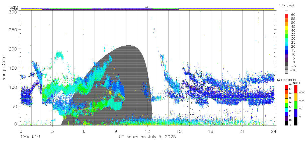Click the "ELEV (deg)" legend title
Viewport: 308px width, 142px height.
tap(286, 5)
